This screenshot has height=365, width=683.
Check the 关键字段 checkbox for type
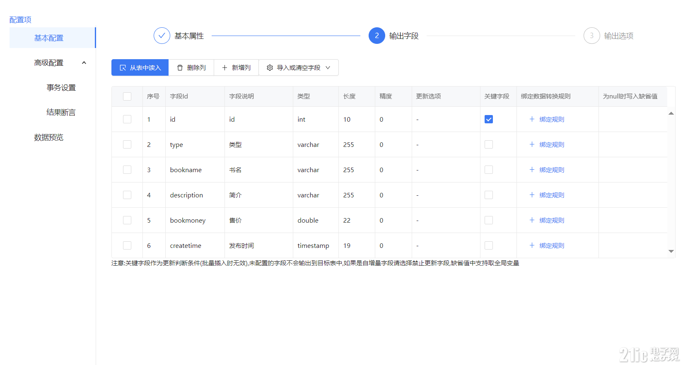(489, 144)
